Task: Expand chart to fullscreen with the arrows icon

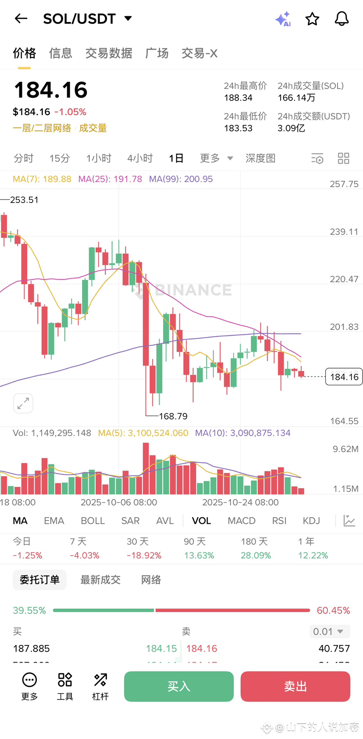Action: pos(23,403)
